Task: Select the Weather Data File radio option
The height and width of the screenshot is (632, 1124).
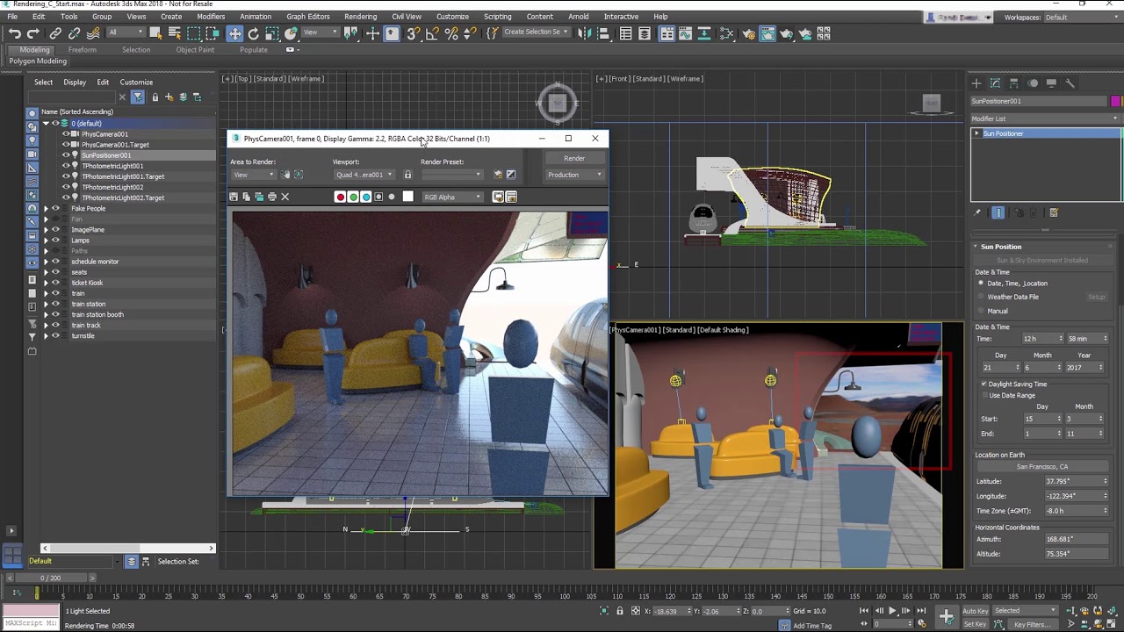Action: pyautogui.click(x=981, y=297)
